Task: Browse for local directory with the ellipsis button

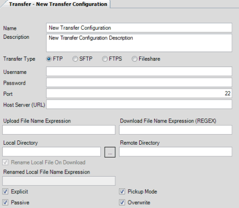Action: tap(110, 152)
